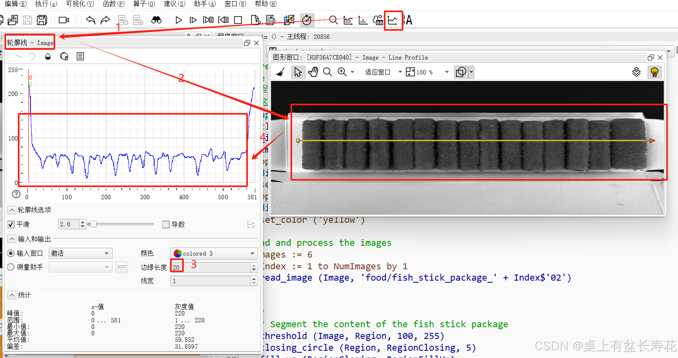678x358 pixels.
Task: Open the 窗口(W) menu
Action: (235, 4)
